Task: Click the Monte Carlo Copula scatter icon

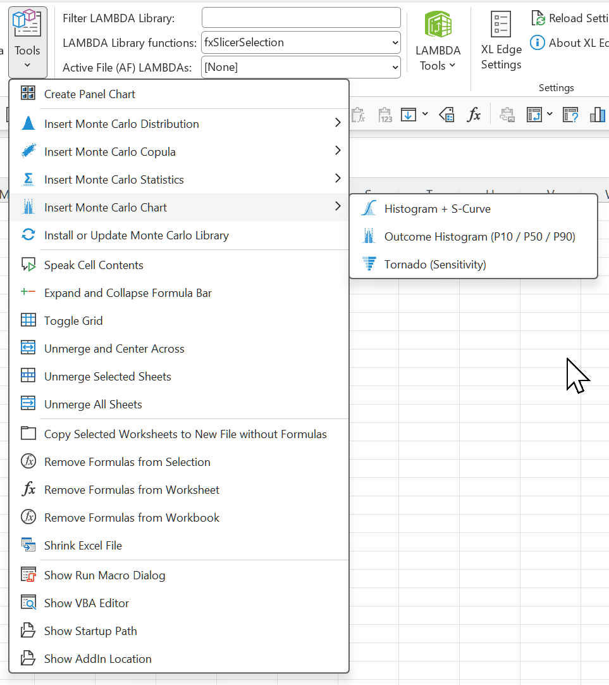Action: pyautogui.click(x=28, y=151)
